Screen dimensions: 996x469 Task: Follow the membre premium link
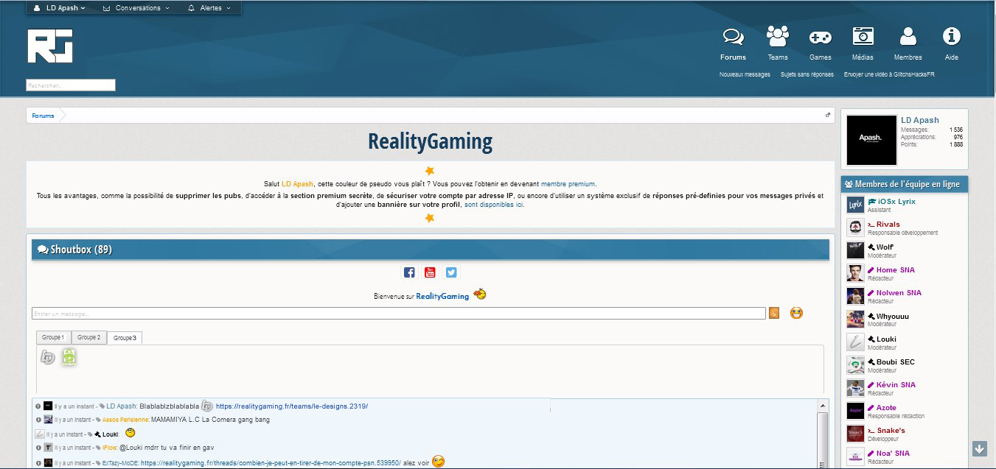coord(568,184)
